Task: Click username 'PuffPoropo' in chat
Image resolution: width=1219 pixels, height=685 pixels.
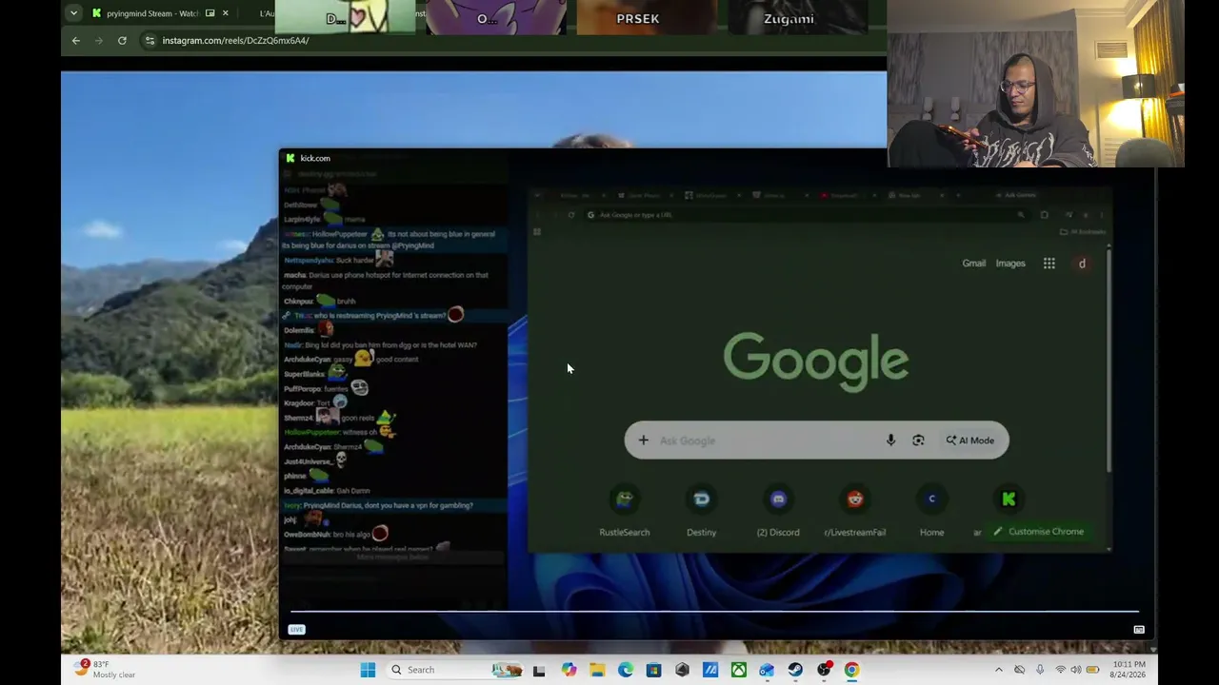Action: pyautogui.click(x=303, y=389)
